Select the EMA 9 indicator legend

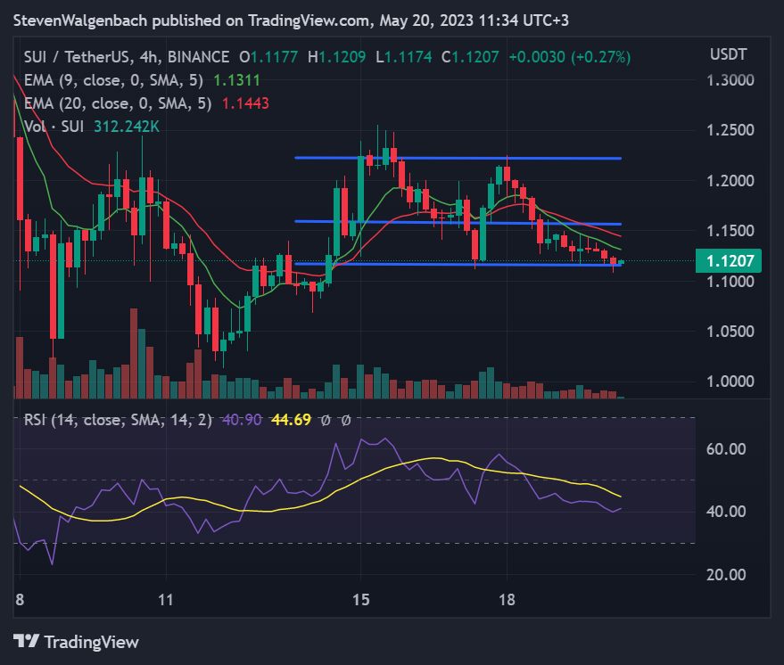(x=142, y=80)
